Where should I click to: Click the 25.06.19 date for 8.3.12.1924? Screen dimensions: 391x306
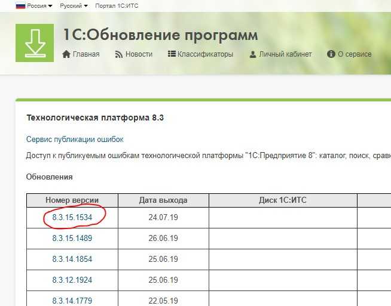click(163, 280)
